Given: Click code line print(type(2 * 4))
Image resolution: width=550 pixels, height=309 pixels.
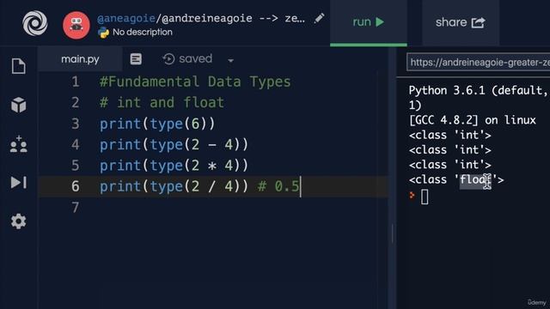Looking at the screenshot, I should tap(174, 166).
